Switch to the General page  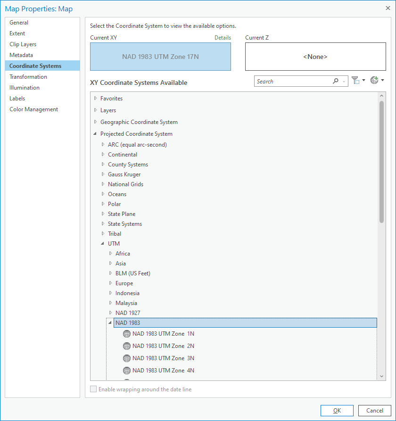point(19,22)
